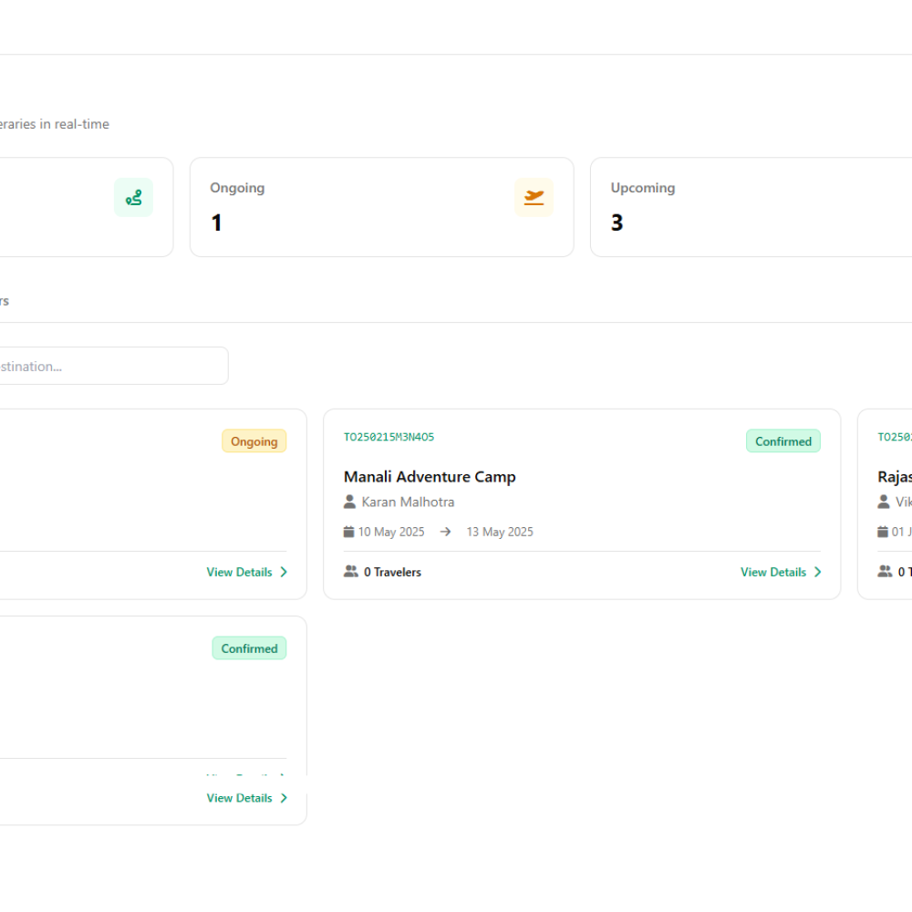Click the Confirmed badge on the bottom-row trip card
This screenshot has width=912, height=912.
[x=250, y=648]
